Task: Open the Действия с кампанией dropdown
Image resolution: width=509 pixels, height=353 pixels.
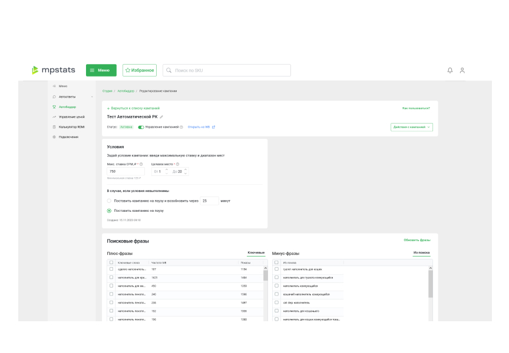Action: click(411, 127)
